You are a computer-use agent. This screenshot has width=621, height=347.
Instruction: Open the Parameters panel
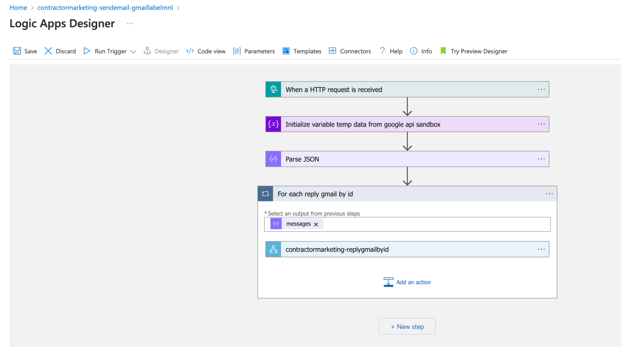(x=259, y=51)
